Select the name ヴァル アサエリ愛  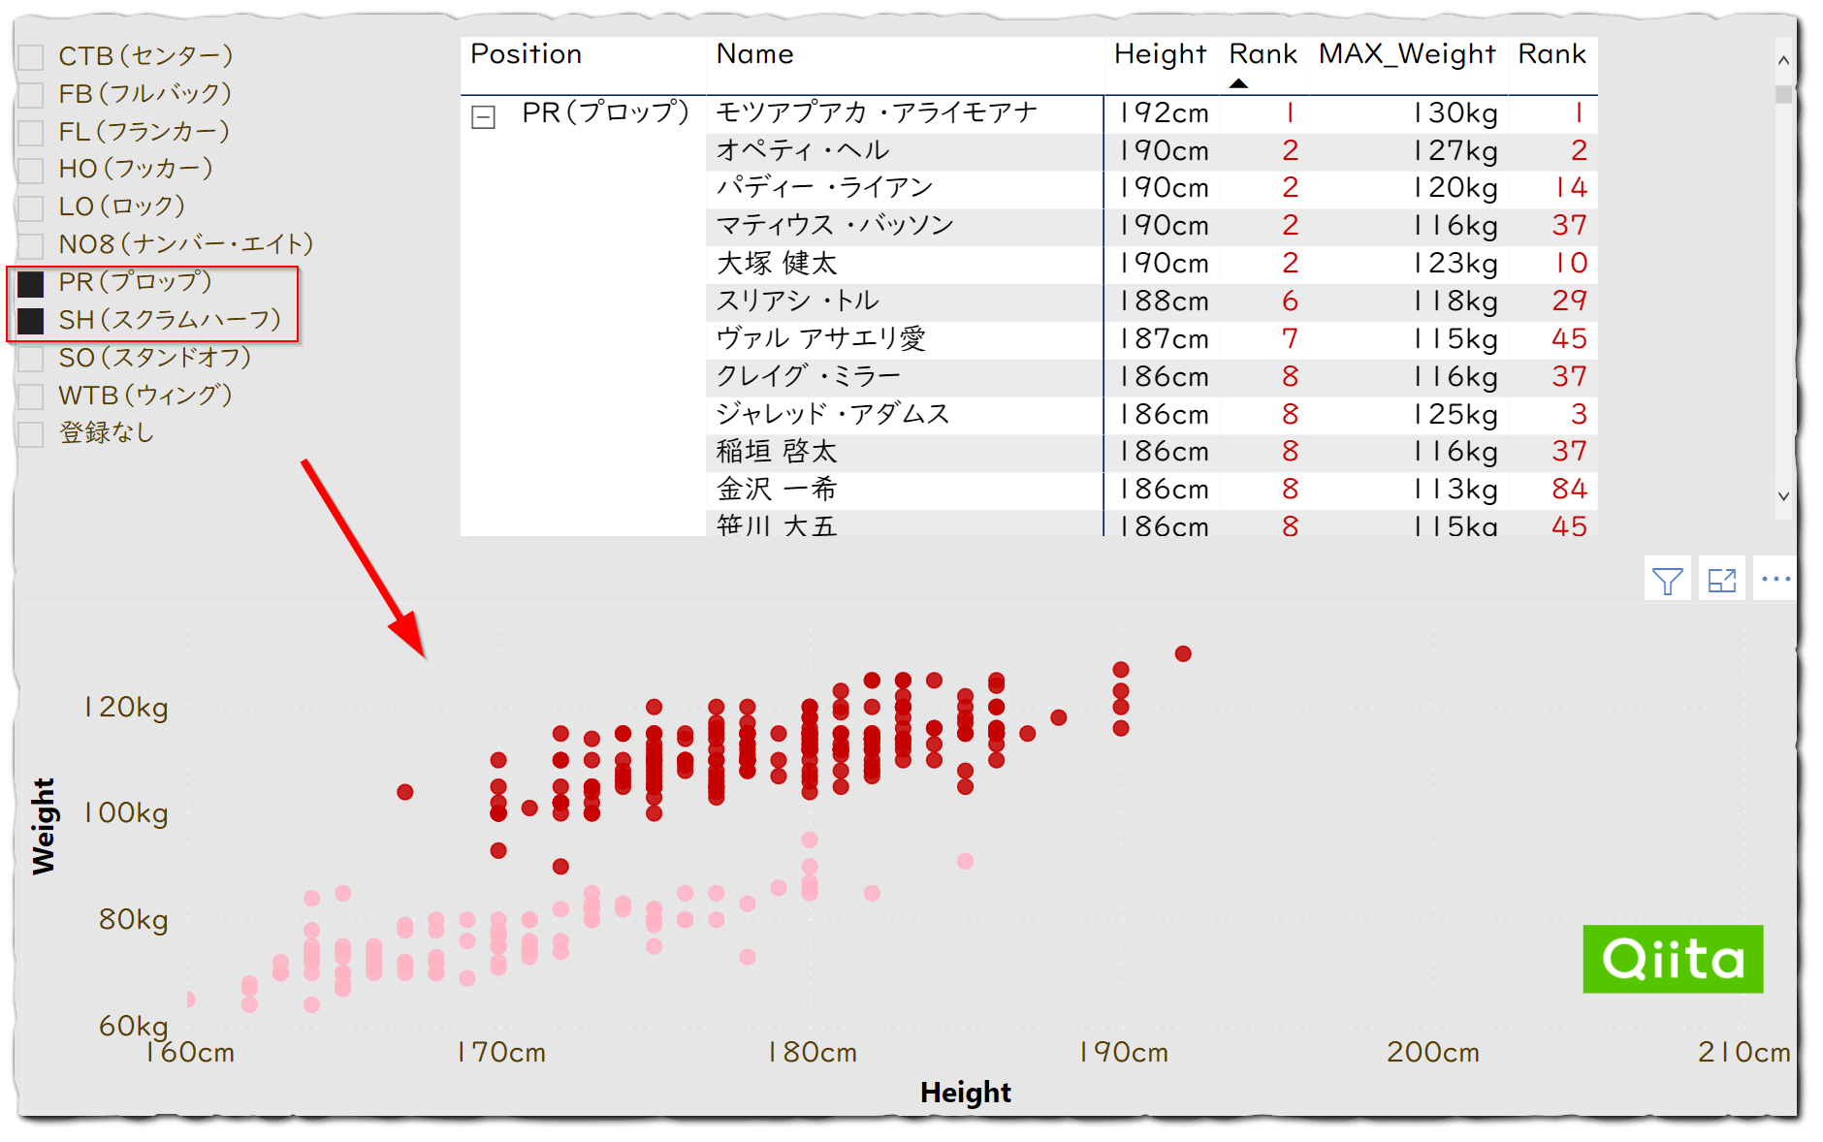820,339
